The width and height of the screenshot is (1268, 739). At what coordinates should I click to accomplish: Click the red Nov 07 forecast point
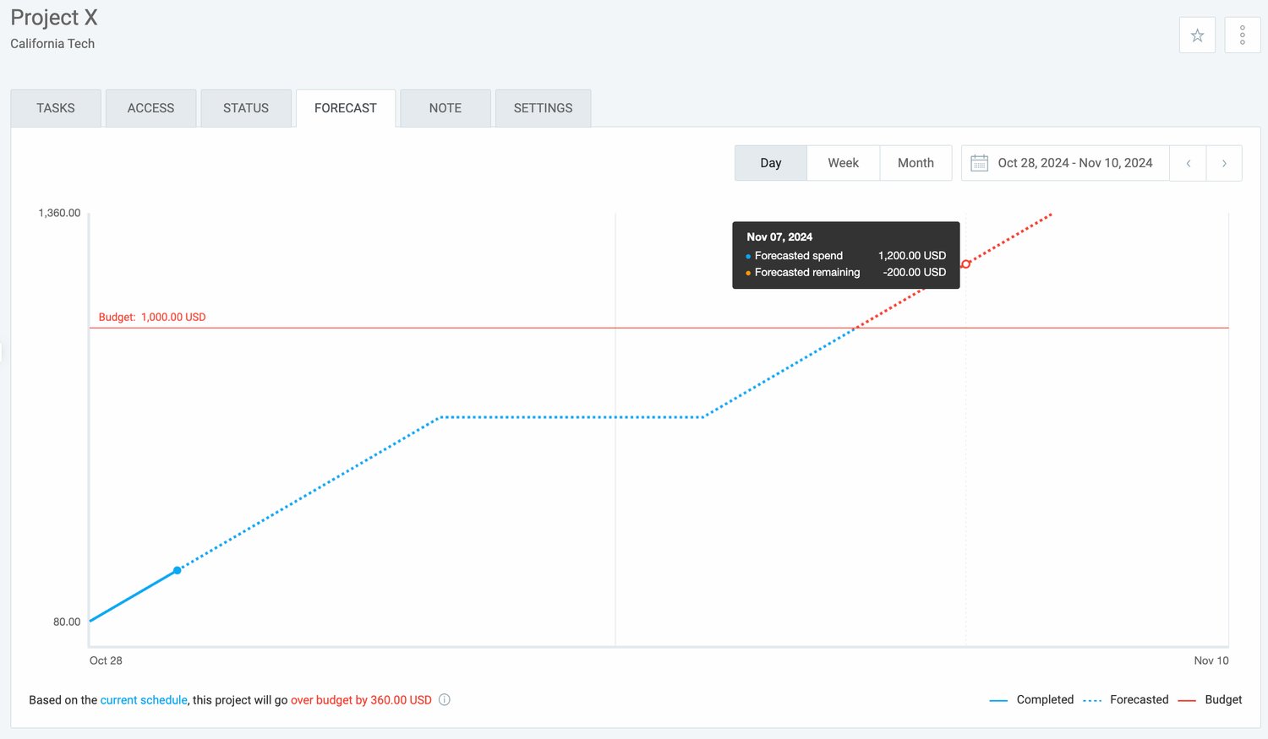point(966,264)
